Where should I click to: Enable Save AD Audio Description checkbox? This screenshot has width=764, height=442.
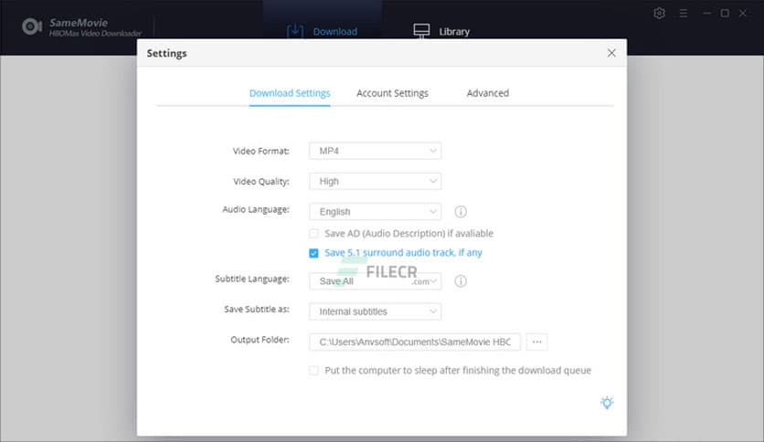(x=313, y=234)
